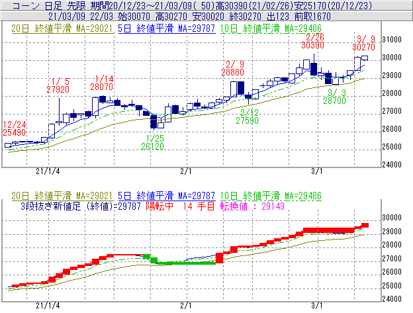Click the 3段抜き新値足 (終値)=29787 label
The height and width of the screenshot is (313, 413).
pyautogui.click(x=81, y=206)
